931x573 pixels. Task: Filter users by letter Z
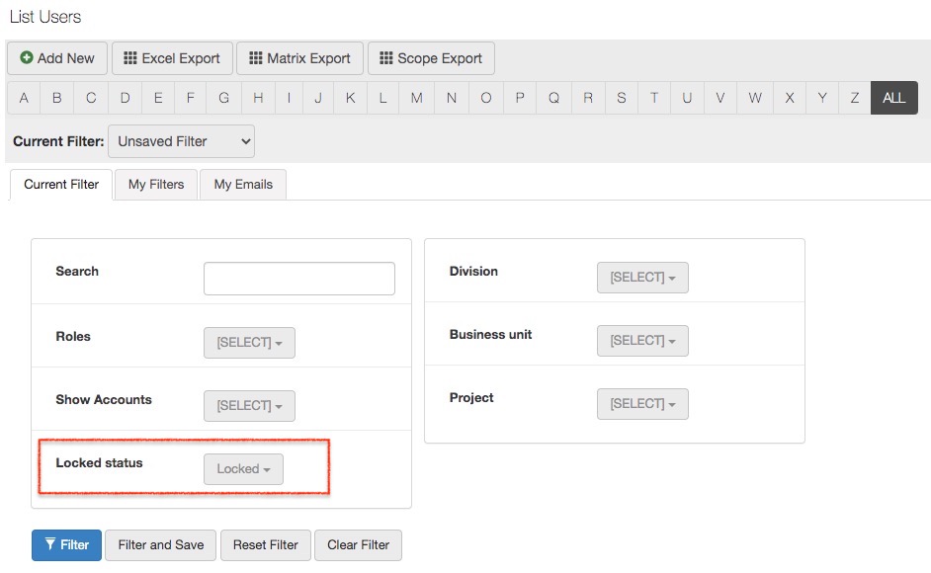tap(854, 98)
